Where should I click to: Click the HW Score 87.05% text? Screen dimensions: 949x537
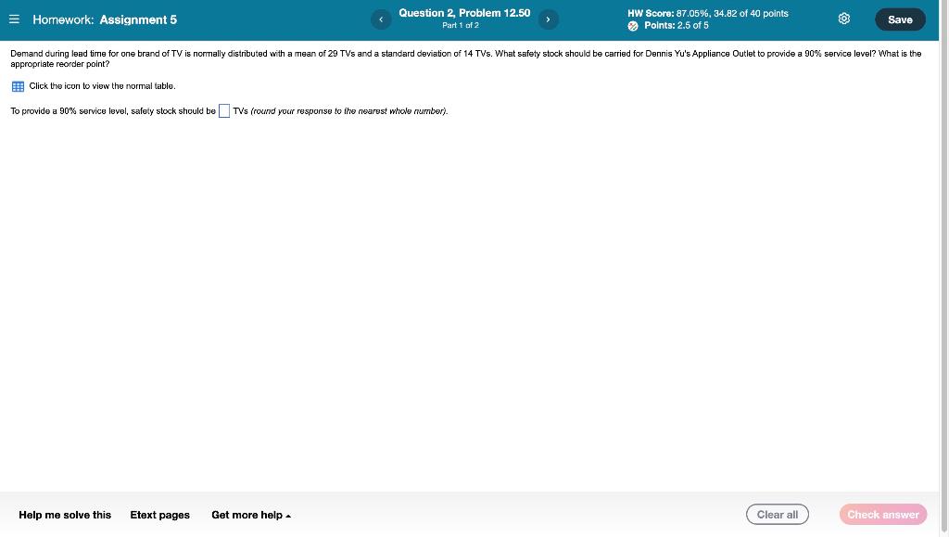(708, 13)
